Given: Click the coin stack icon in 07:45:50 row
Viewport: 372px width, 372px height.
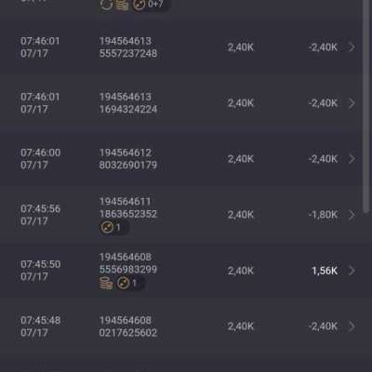Looking at the screenshot, I should click(105, 283).
